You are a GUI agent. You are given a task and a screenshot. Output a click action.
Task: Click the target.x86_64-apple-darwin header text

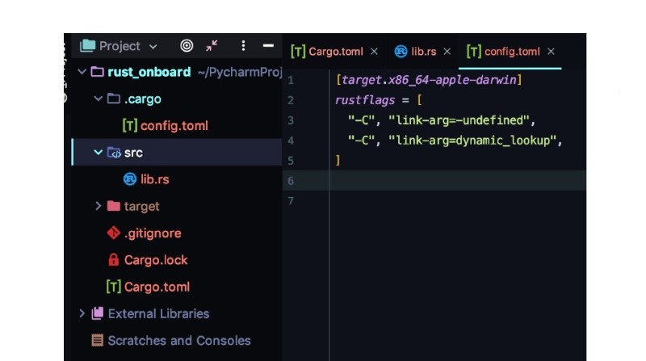tap(429, 79)
